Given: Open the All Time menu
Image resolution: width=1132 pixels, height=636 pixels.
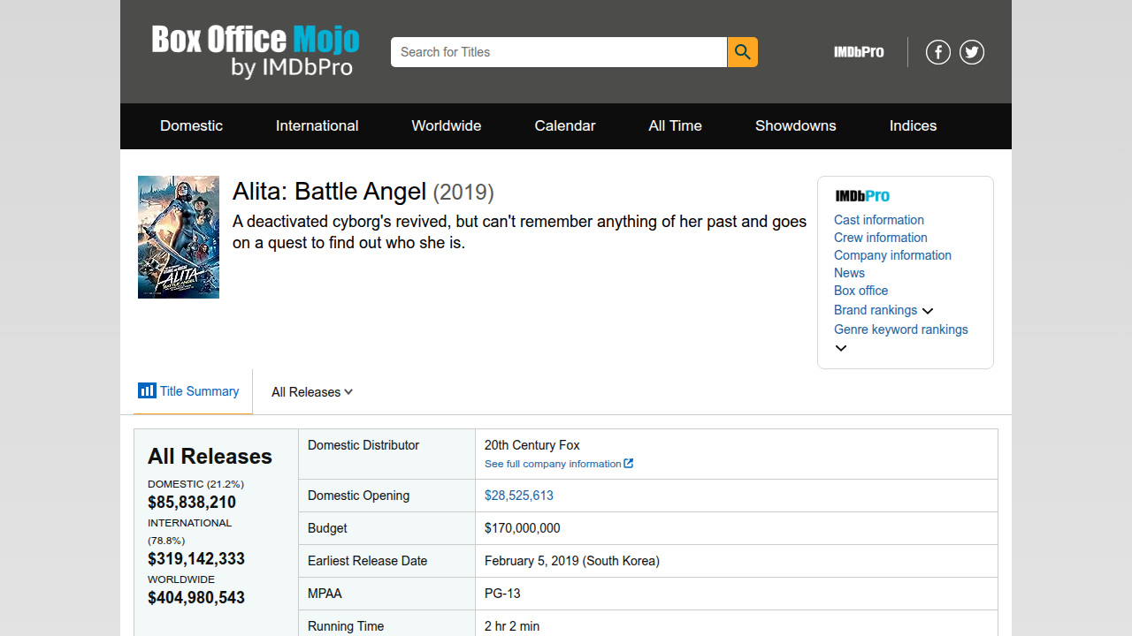Looking at the screenshot, I should click(675, 125).
